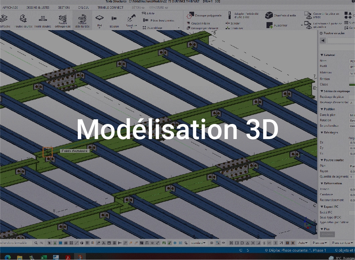Toggle the triangle snap switch in bottom toolbar
The image size is (355, 260).
coord(247,243)
